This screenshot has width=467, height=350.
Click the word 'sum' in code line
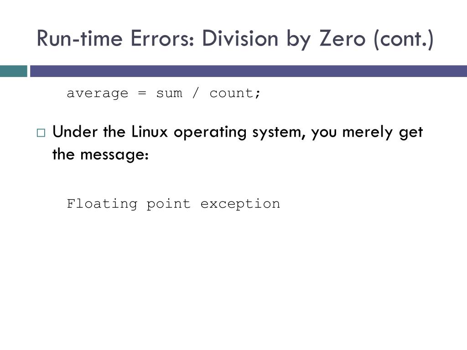[x=169, y=93]
